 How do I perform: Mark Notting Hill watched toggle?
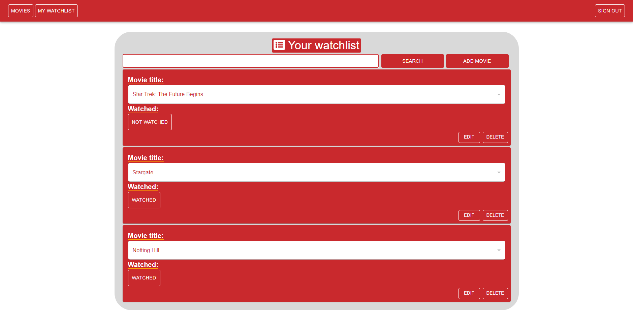click(x=144, y=277)
